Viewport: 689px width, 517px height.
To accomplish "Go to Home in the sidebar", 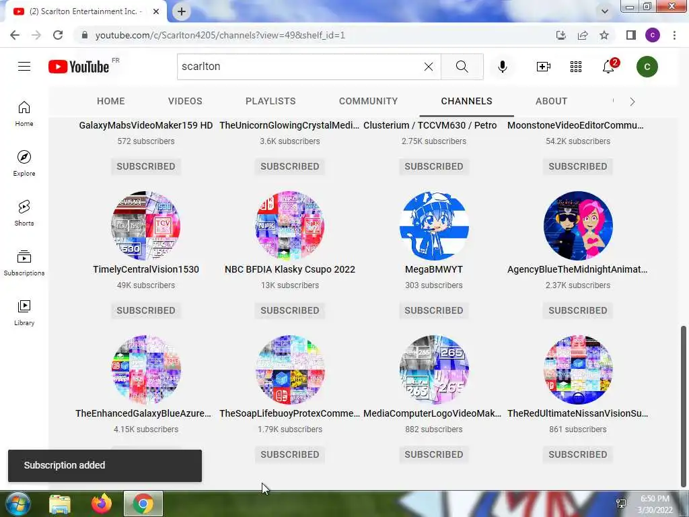I will coord(24,114).
